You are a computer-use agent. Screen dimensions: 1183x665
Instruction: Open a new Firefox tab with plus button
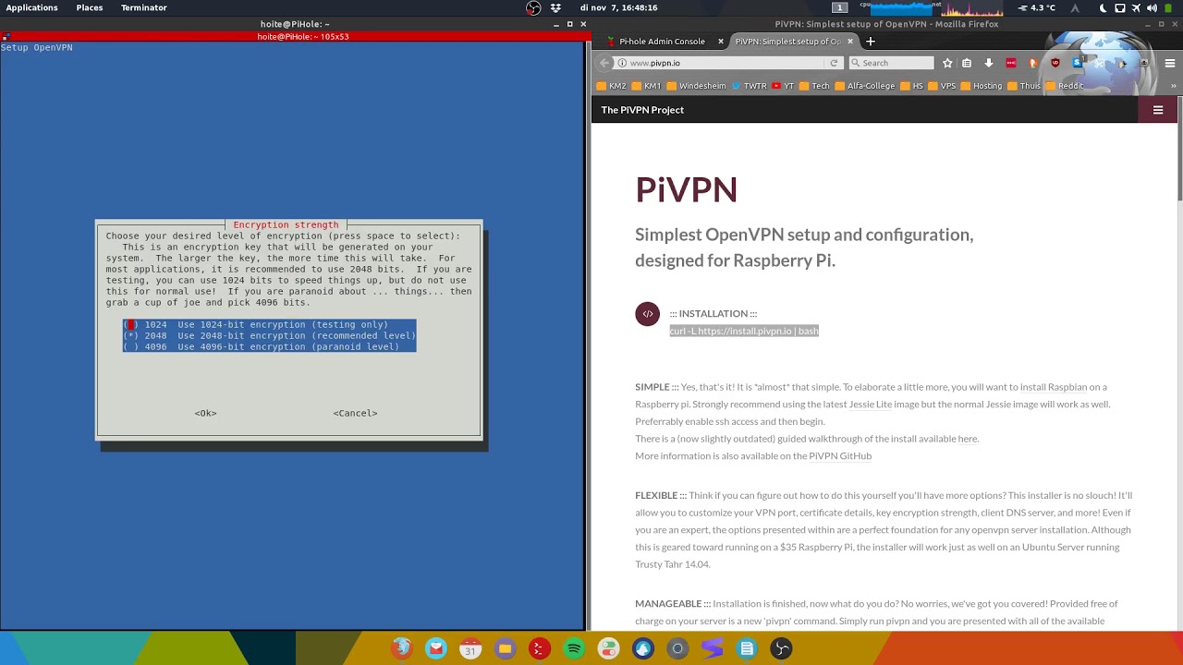click(x=871, y=41)
